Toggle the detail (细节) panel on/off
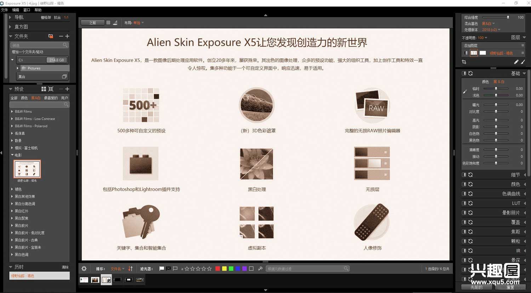Image resolution: width=531 pixels, height=293 pixels. pos(464,175)
